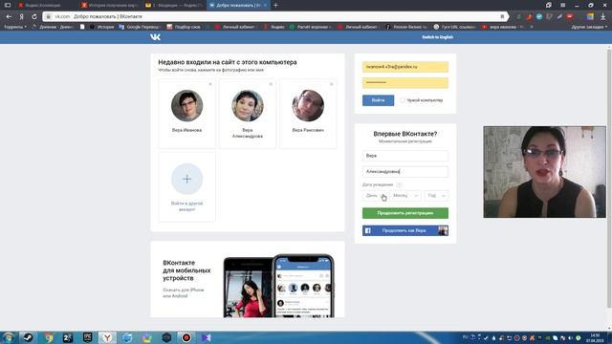Reload the page with the refresh icon
The image size is (612, 344).
coord(34,17)
